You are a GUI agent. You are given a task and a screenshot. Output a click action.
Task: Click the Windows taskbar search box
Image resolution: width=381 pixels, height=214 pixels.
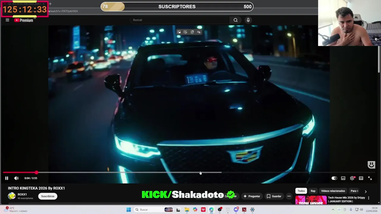click(x=153, y=210)
